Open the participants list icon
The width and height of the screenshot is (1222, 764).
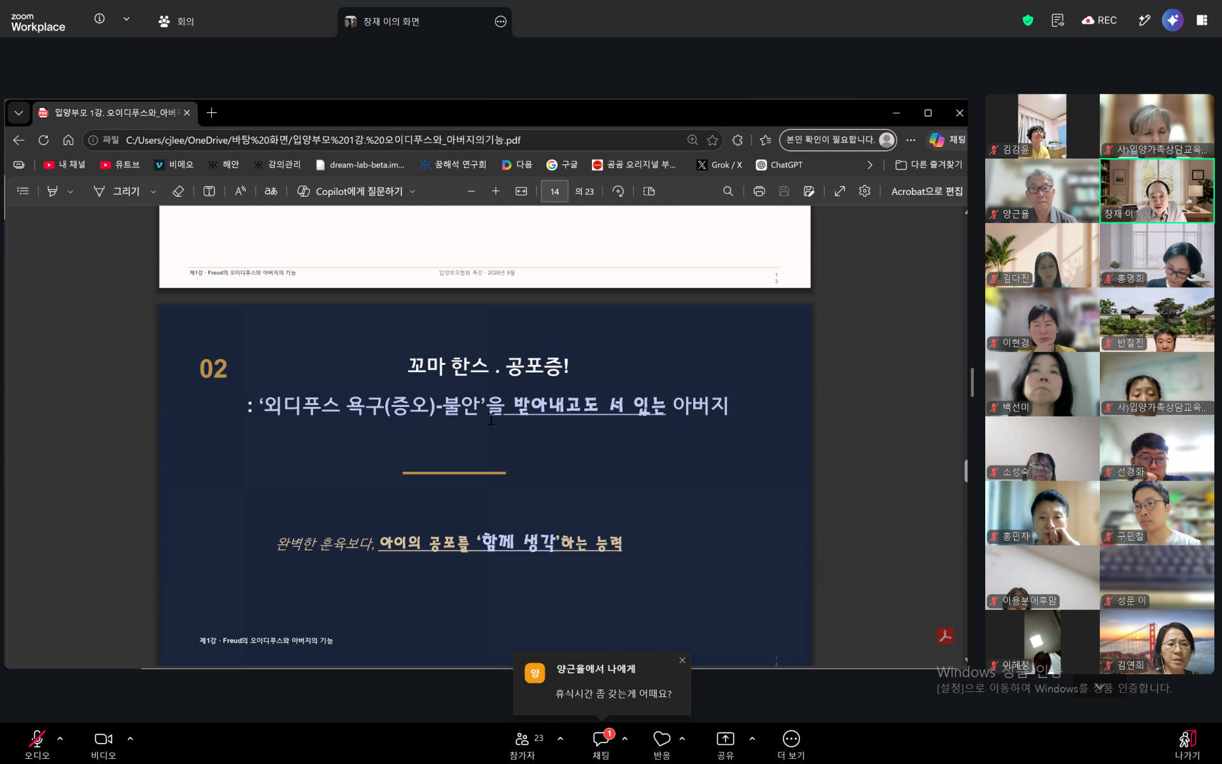tap(522, 739)
